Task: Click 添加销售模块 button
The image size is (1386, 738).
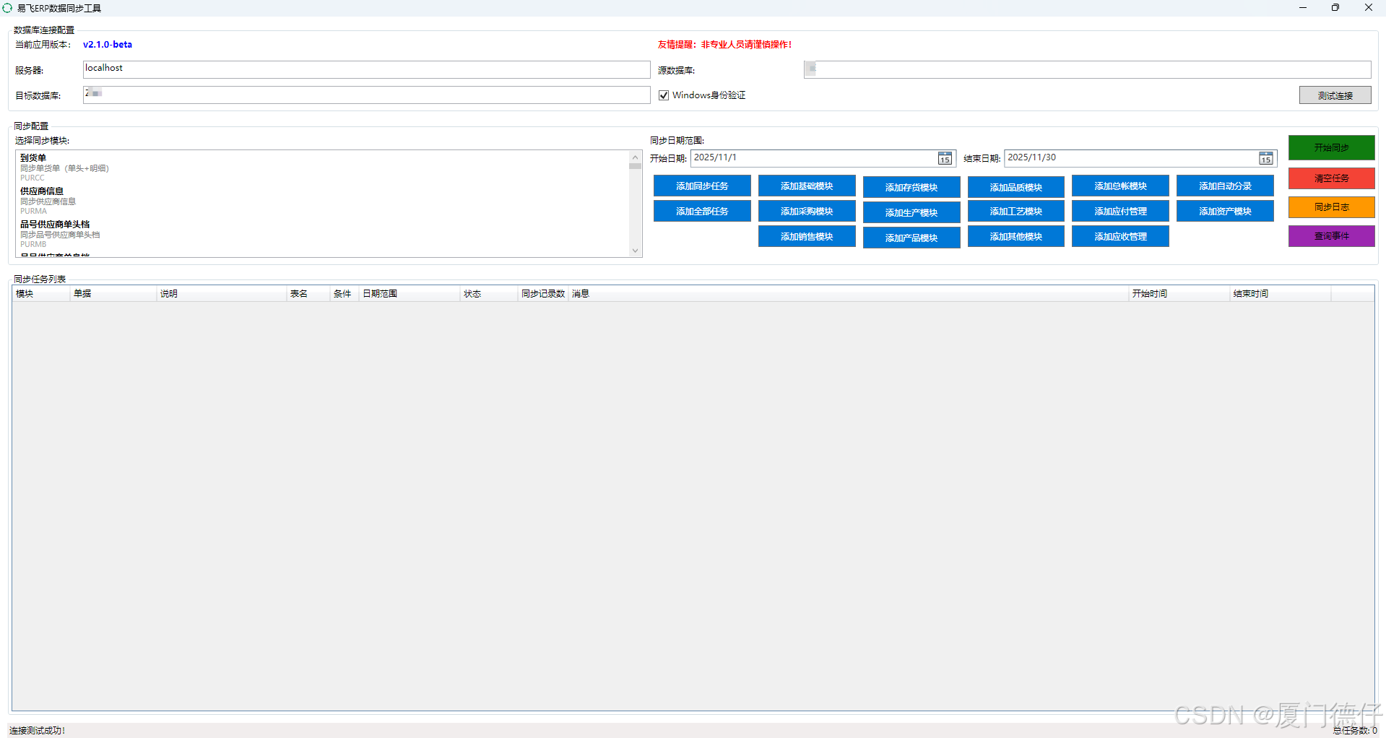Action: coord(807,236)
